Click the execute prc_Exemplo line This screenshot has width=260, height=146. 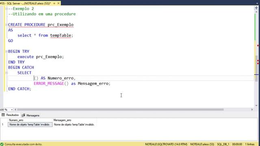[x=41, y=57]
